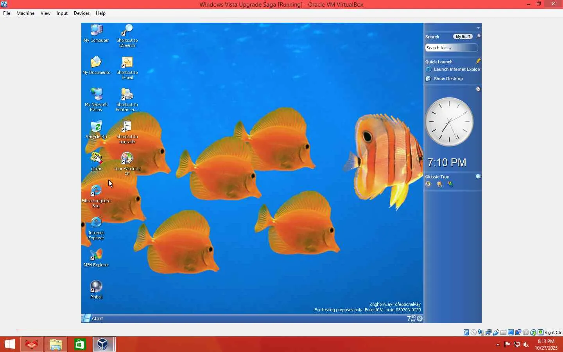Click the VirtualBox hard disk activity indicator
This screenshot has width=563, height=352.
coord(466,332)
